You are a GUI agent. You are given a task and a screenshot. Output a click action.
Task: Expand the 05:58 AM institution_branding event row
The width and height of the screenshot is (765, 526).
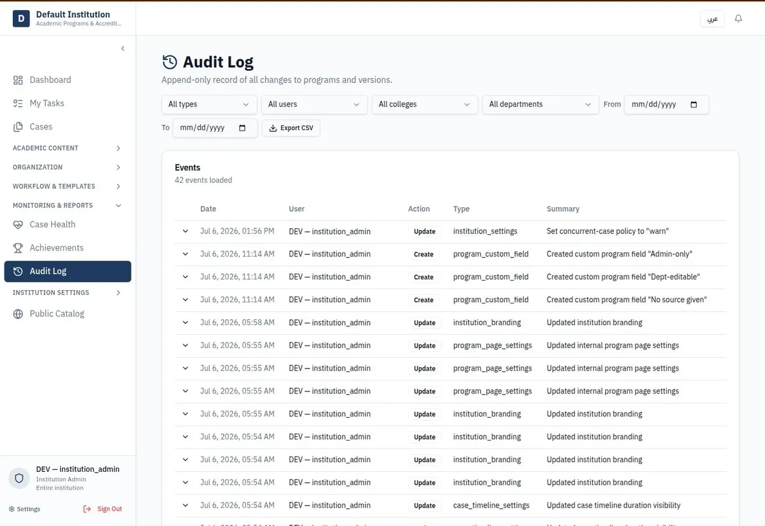click(x=186, y=323)
